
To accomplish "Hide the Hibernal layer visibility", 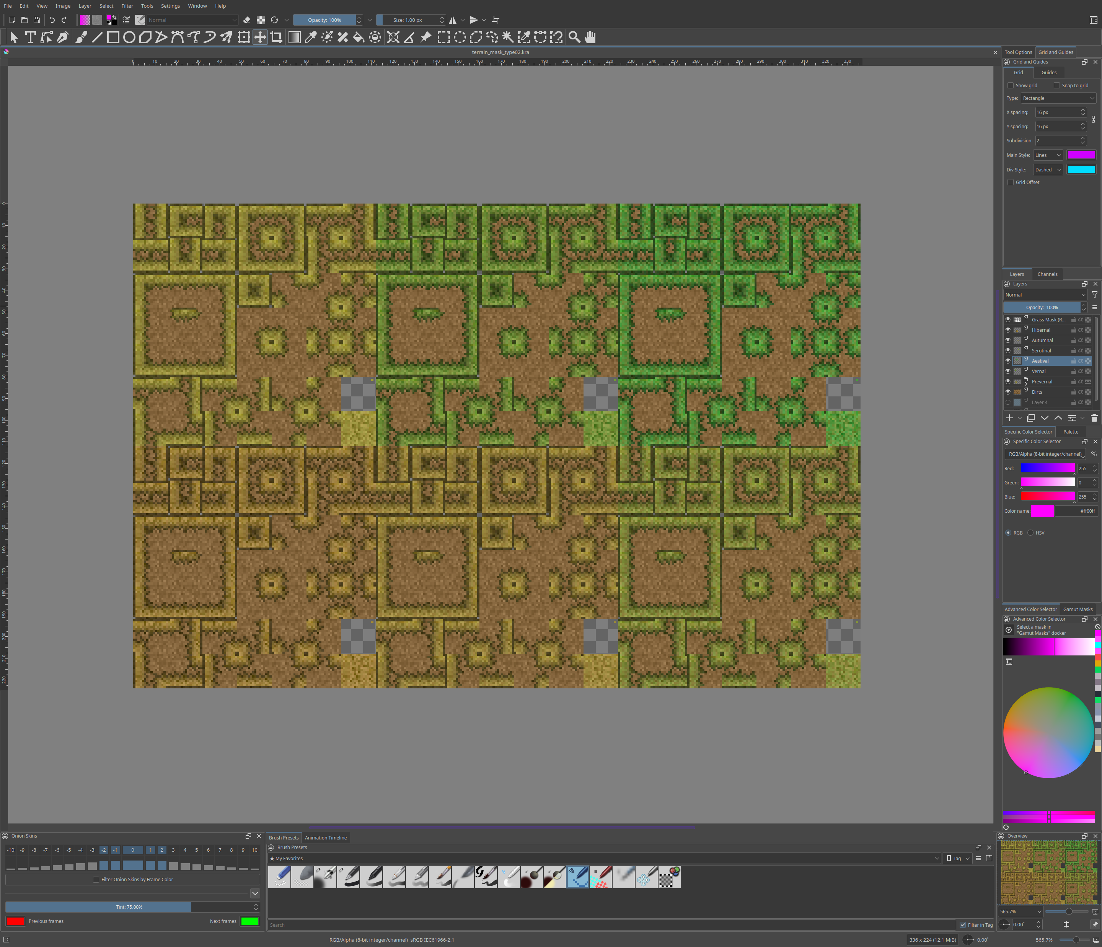I will (x=1008, y=330).
